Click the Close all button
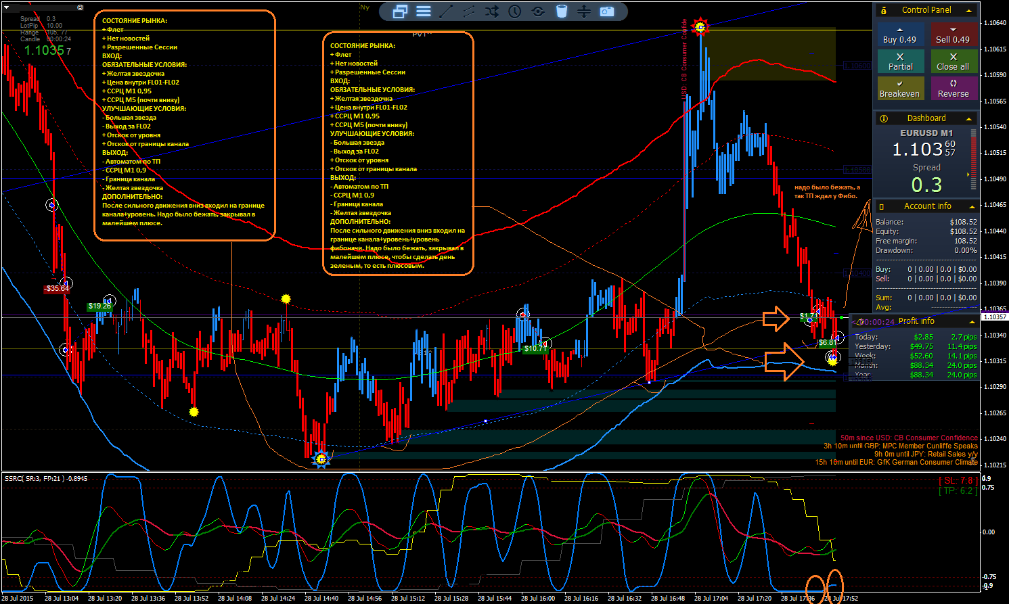This screenshot has height=604, width=1009. pyautogui.click(x=953, y=62)
